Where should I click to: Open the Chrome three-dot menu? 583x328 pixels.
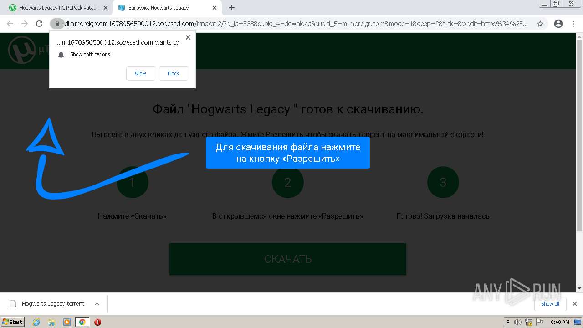pyautogui.click(x=573, y=24)
